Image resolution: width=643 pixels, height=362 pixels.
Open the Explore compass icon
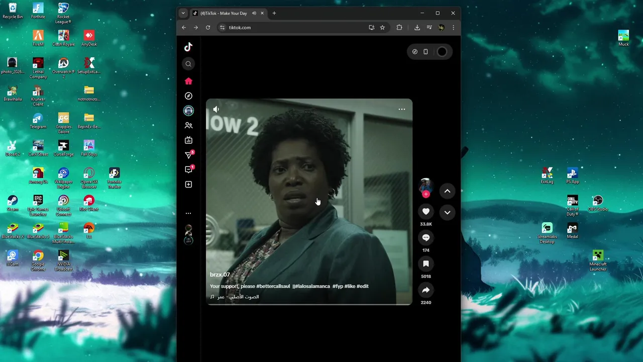coord(188,96)
